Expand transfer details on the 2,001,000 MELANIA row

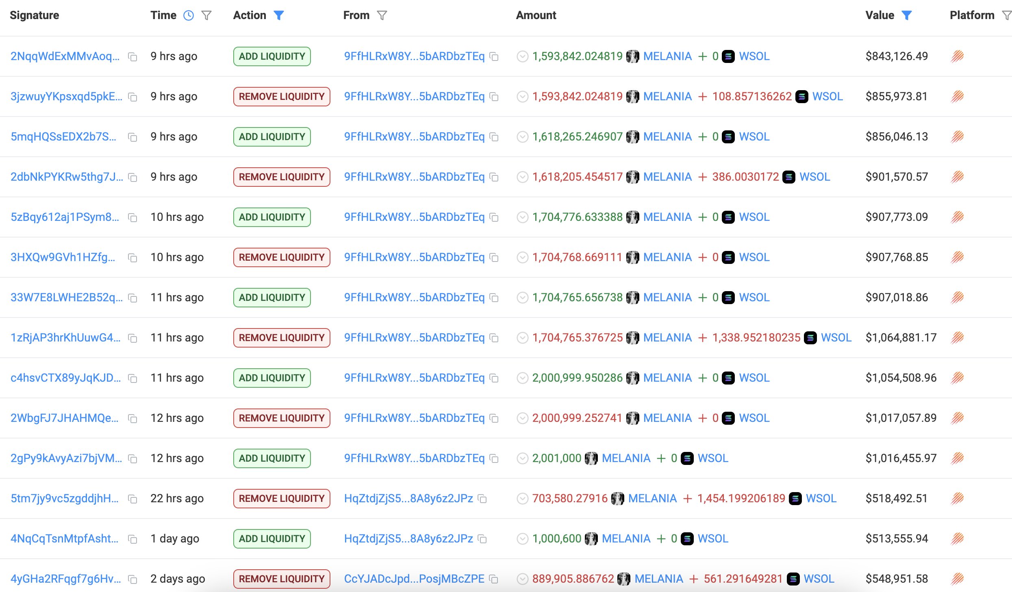point(522,458)
